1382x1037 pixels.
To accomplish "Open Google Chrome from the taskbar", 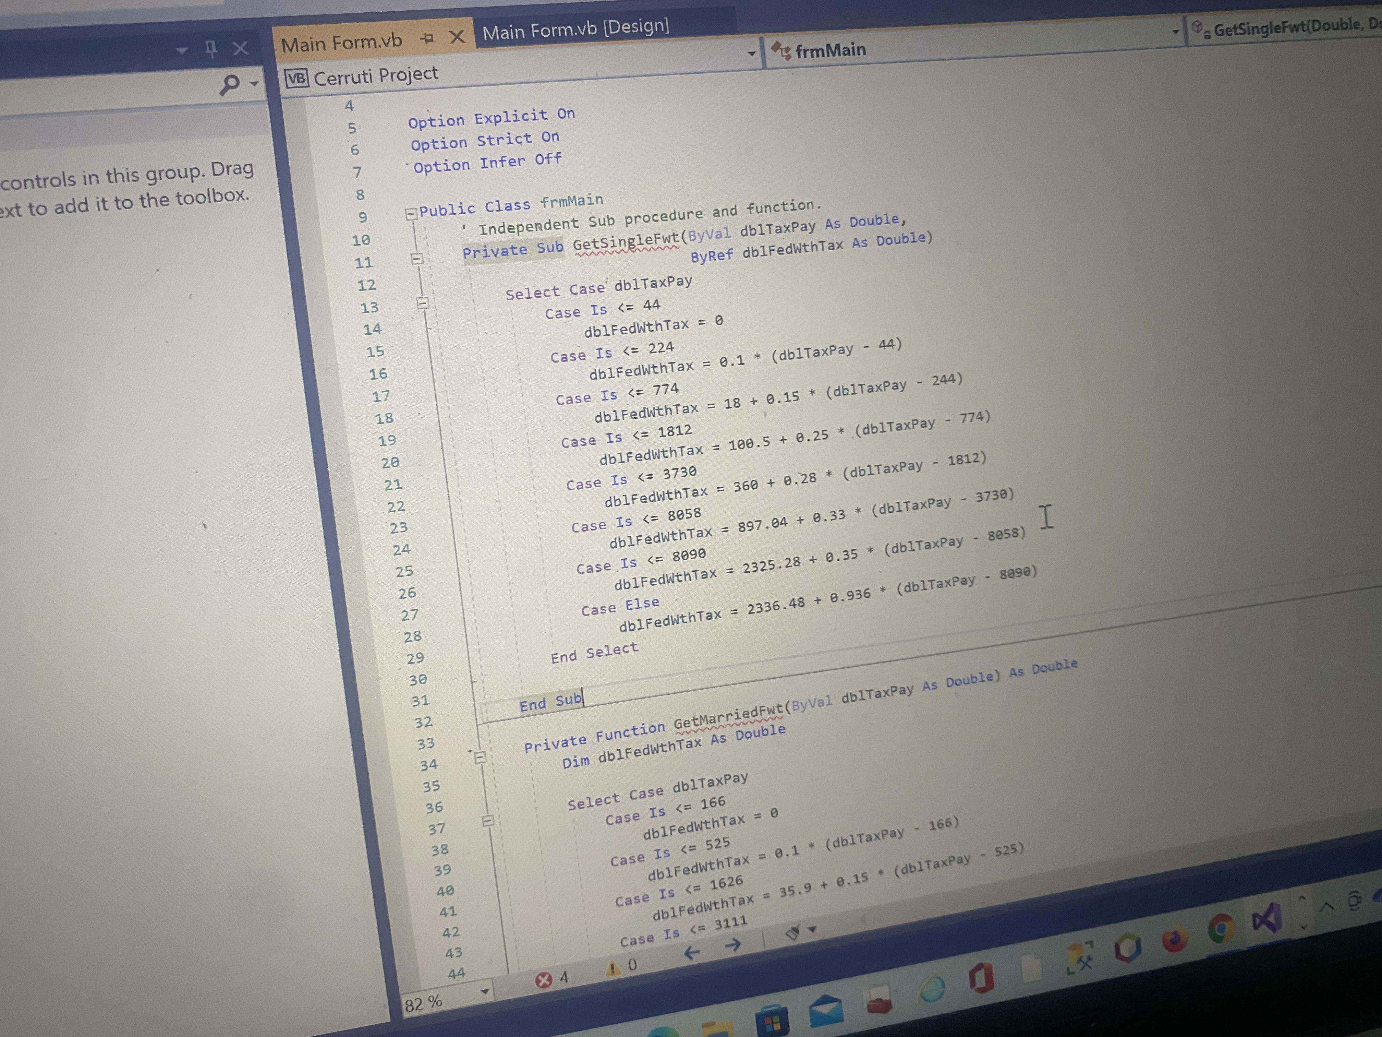I will (1222, 929).
